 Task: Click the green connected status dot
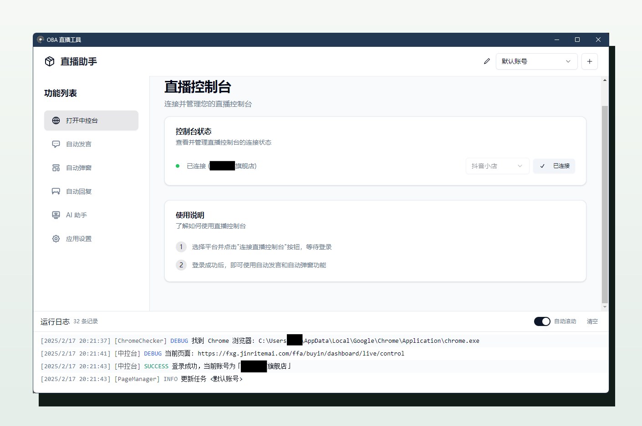pos(178,166)
